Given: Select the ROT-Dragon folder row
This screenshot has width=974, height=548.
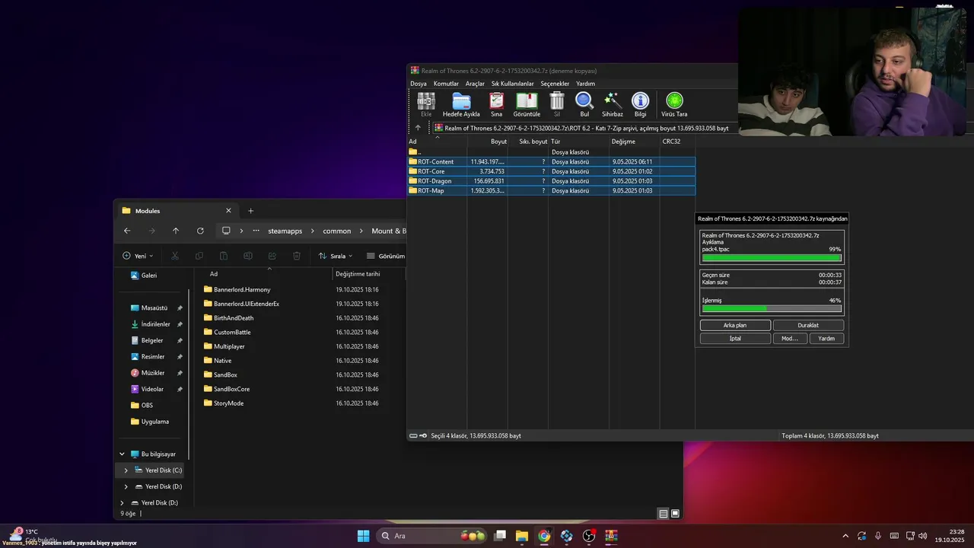Looking at the screenshot, I should (551, 181).
